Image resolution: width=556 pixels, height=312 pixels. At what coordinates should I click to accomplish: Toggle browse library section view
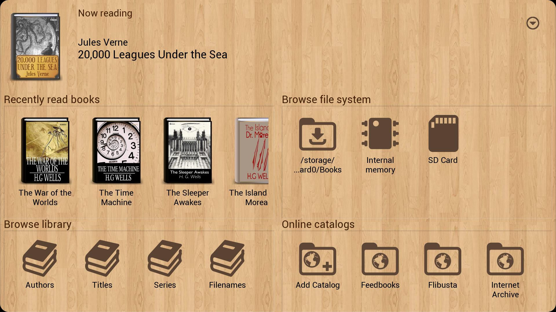(x=38, y=224)
